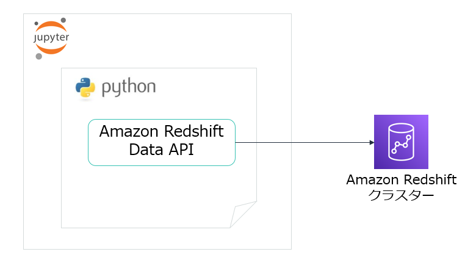Screen dimensions: 465x260
Task: Click the gray dot below the Jupyter logo
Action: pos(39,56)
